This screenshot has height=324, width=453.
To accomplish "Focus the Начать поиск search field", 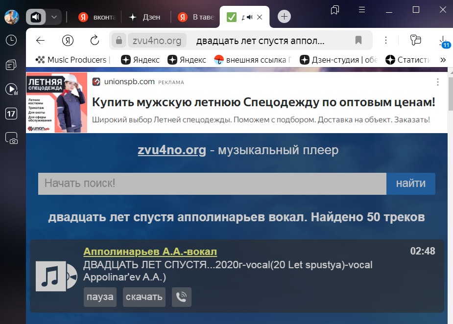I will [212, 184].
